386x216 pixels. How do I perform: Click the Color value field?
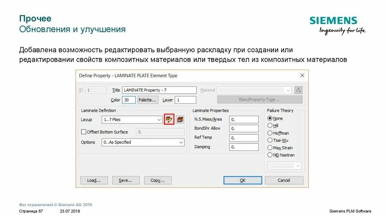click(x=129, y=100)
